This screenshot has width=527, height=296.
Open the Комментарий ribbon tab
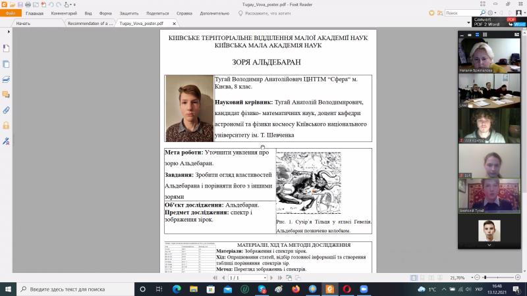(x=64, y=13)
